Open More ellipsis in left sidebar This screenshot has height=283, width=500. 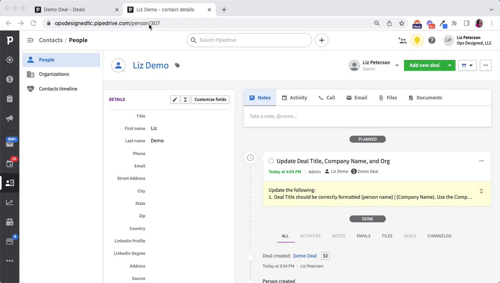pyautogui.click(x=10, y=261)
